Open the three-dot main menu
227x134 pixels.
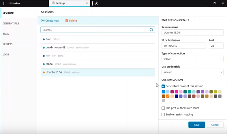coord(4,3)
